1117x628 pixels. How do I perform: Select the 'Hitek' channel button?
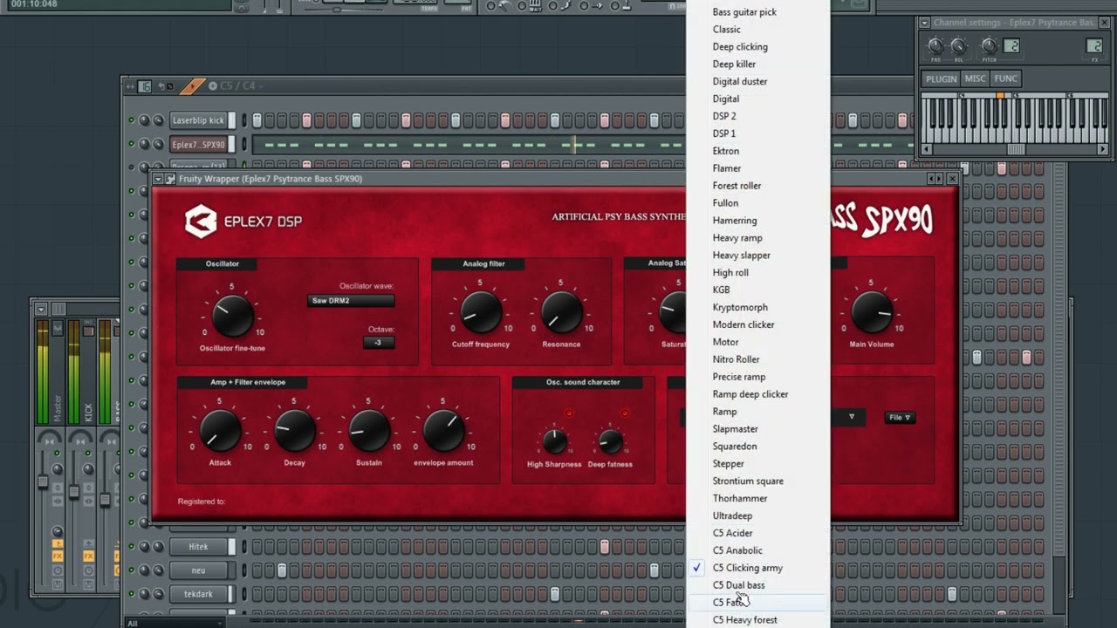point(198,547)
